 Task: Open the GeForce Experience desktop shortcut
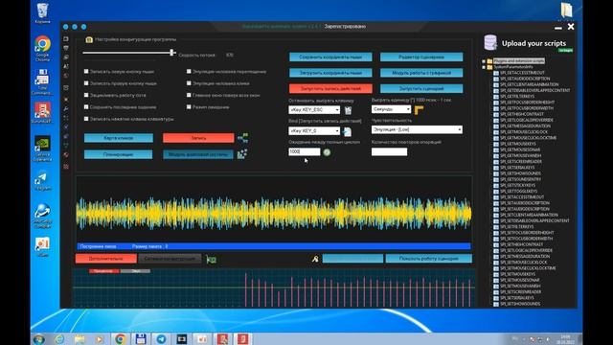pos(42,149)
